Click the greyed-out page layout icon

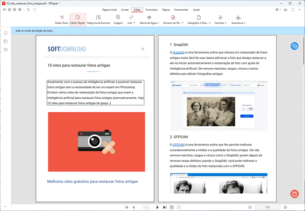[x=179, y=207]
